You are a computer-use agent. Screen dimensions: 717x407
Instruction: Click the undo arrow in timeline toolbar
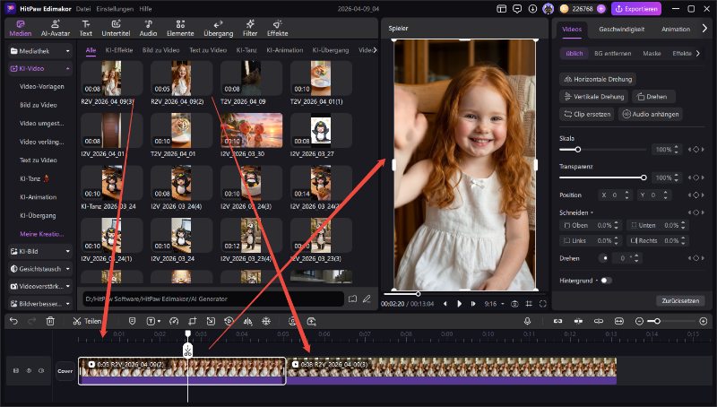pyautogui.click(x=13, y=321)
